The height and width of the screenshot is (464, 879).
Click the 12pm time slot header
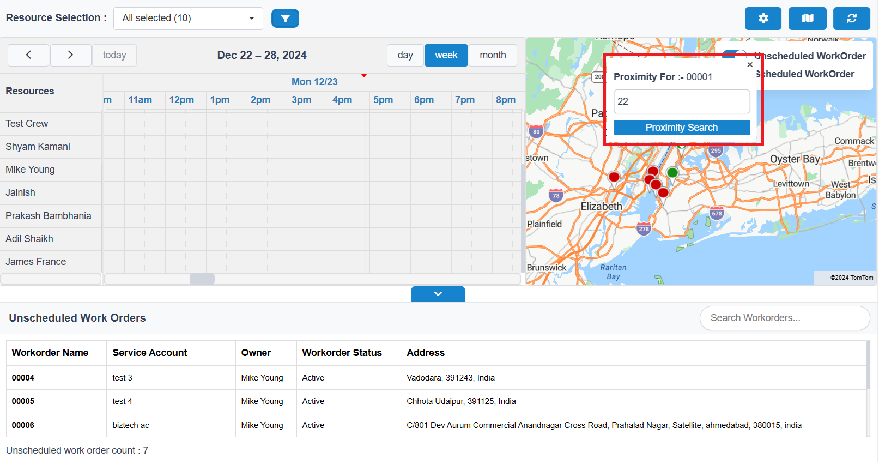tap(181, 100)
